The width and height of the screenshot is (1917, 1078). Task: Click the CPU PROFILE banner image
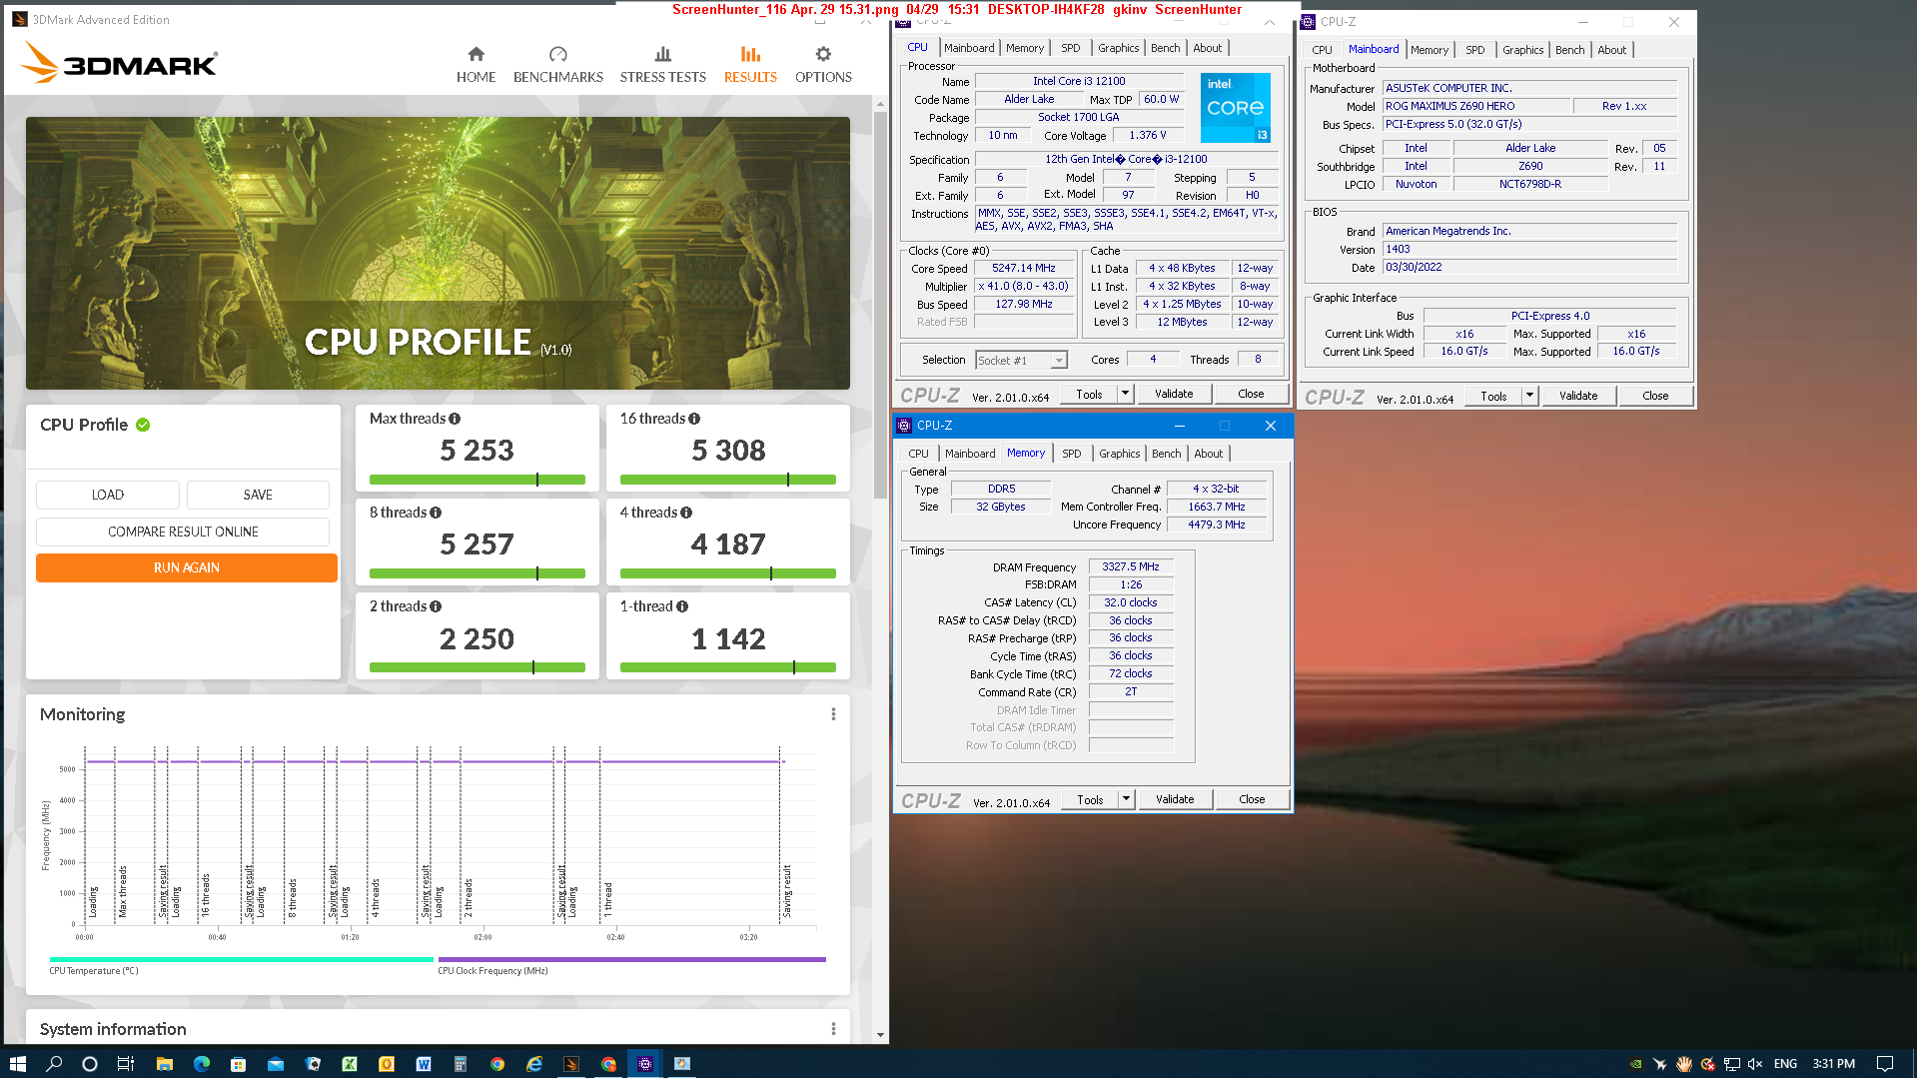point(438,253)
